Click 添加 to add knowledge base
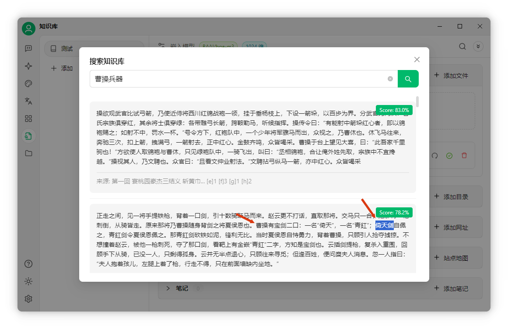 click(x=62, y=68)
